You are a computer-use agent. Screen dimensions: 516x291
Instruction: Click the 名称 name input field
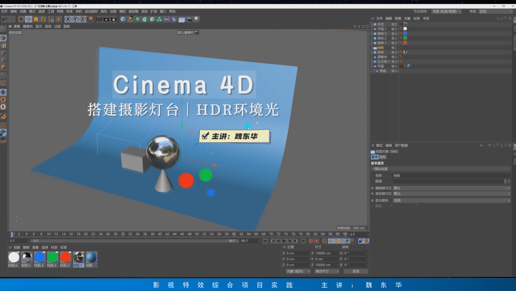[451, 176]
